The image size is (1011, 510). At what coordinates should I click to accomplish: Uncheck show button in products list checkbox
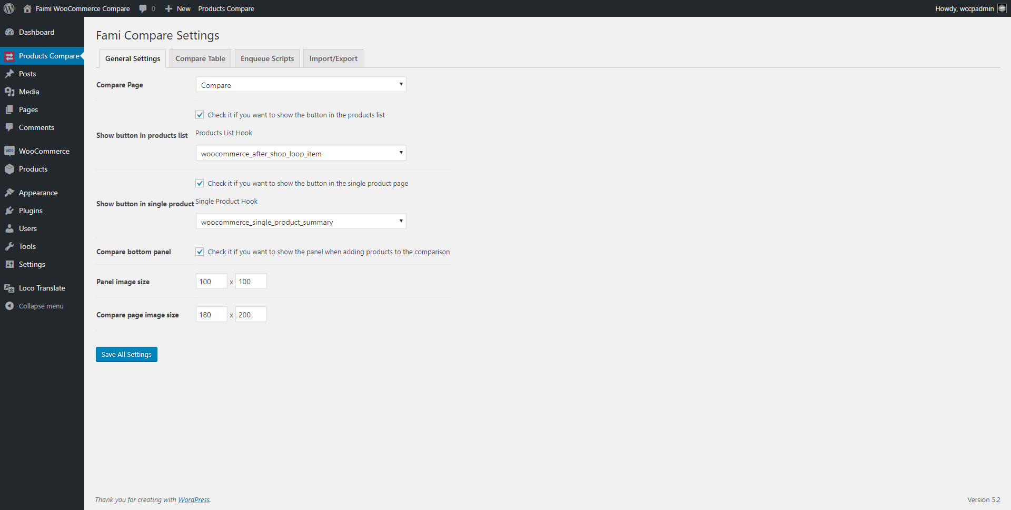(200, 115)
